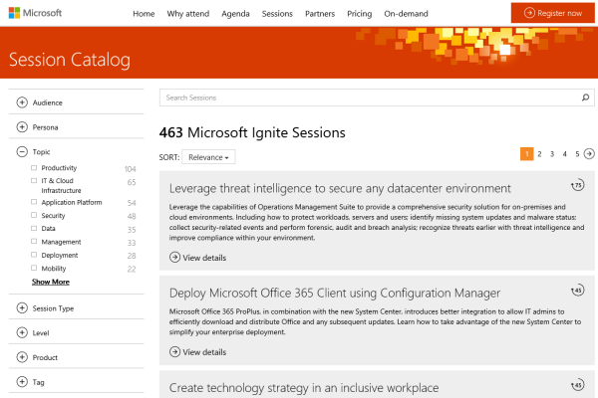The width and height of the screenshot is (598, 398).
Task: Tick the Security topic checkbox
Action: 34,215
